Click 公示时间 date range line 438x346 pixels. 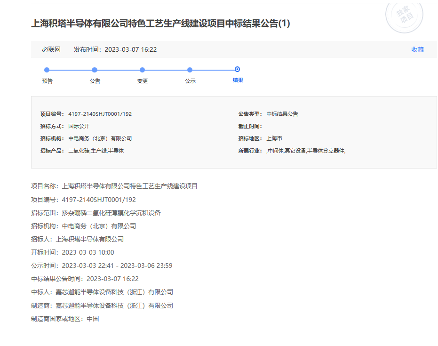click(x=102, y=266)
